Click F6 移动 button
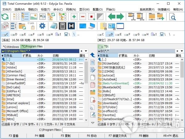Viewport: 185px width, 139px height. point(92,136)
